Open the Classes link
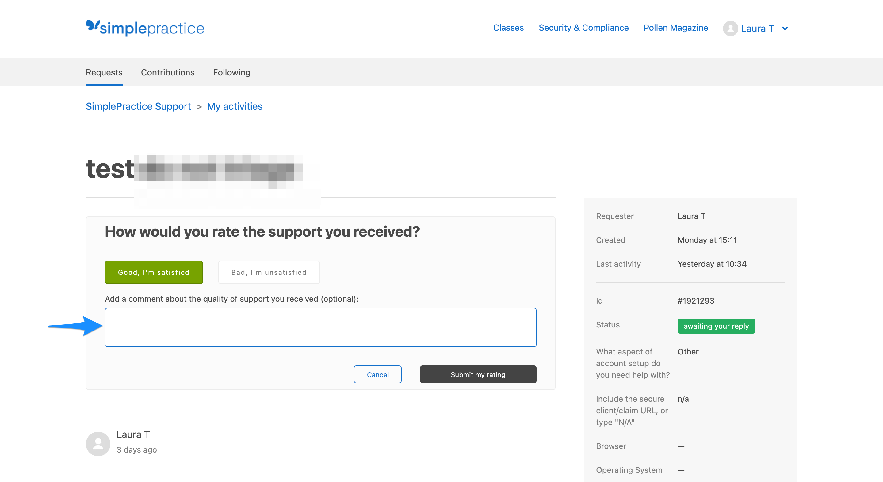 click(x=508, y=28)
